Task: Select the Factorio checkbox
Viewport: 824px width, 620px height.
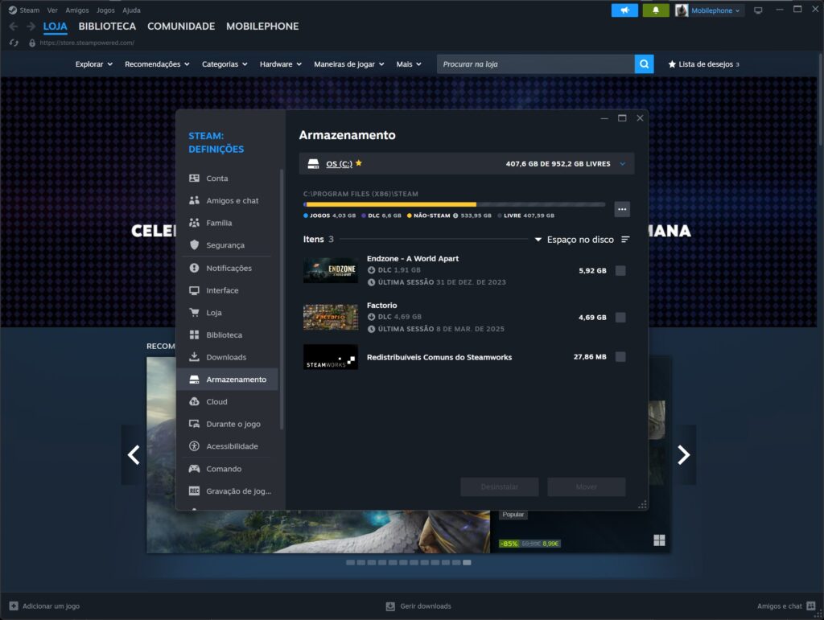Action: tap(620, 317)
